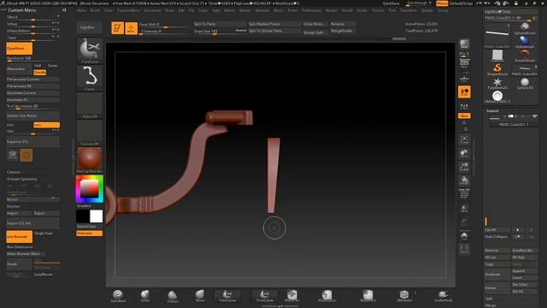Select the Sphere3D tool icon
The image size is (547, 308).
tap(525, 83)
